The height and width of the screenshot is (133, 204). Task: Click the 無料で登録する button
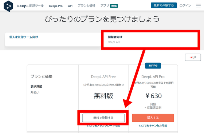click(103, 118)
